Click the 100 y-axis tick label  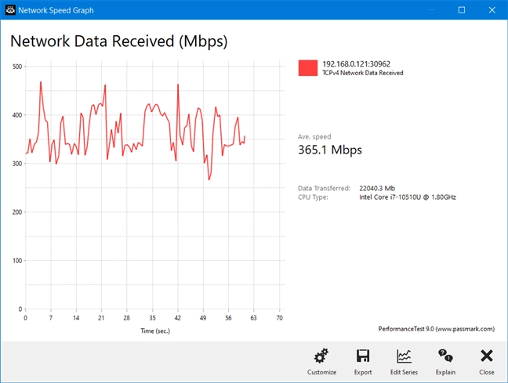[17, 261]
